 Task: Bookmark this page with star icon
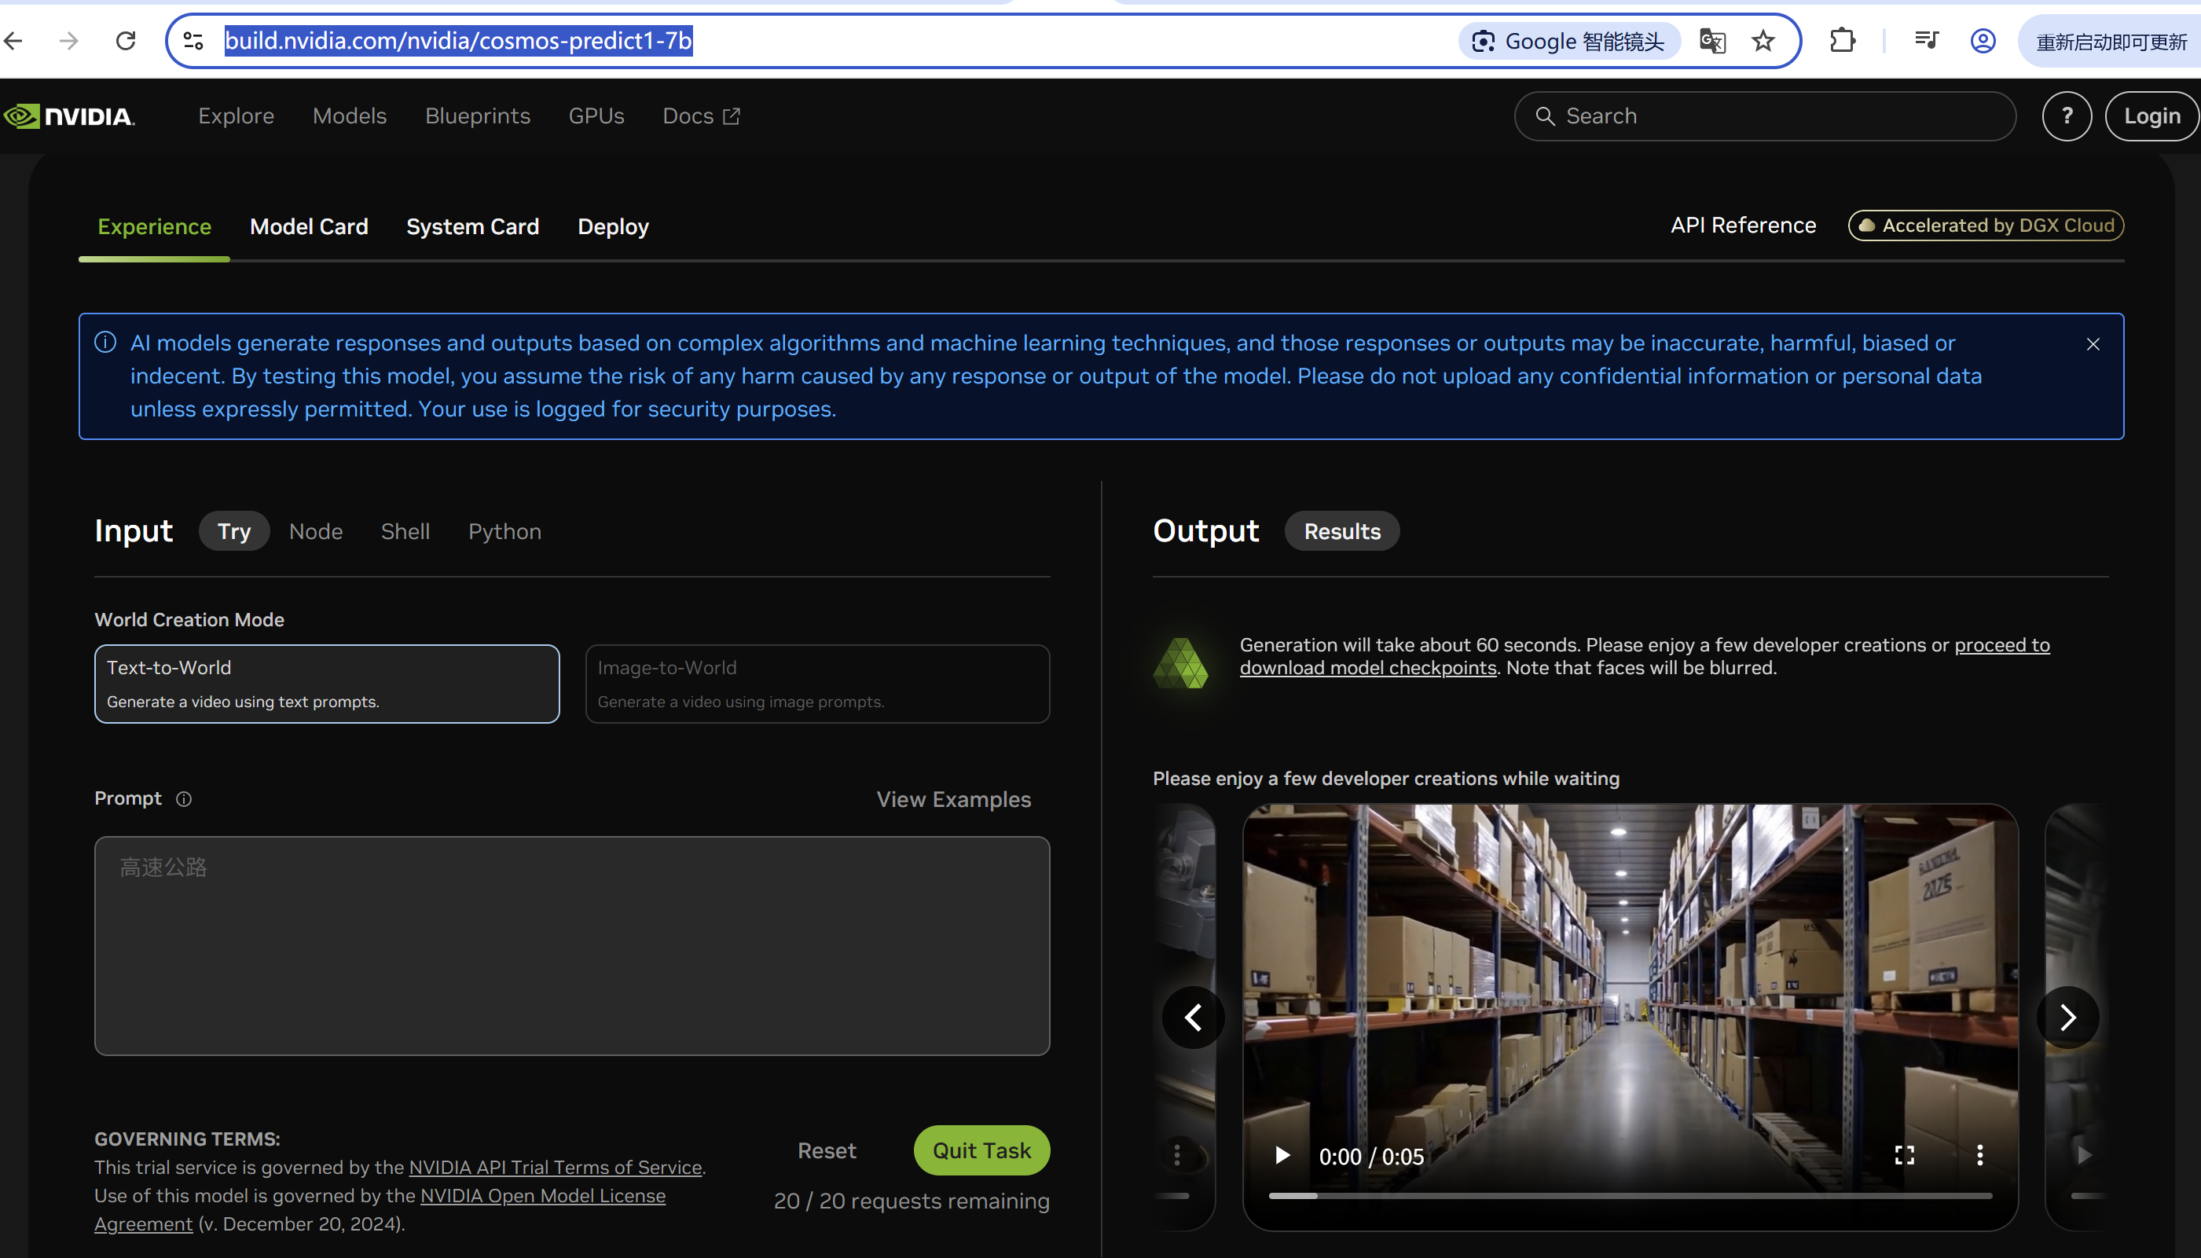[1763, 41]
